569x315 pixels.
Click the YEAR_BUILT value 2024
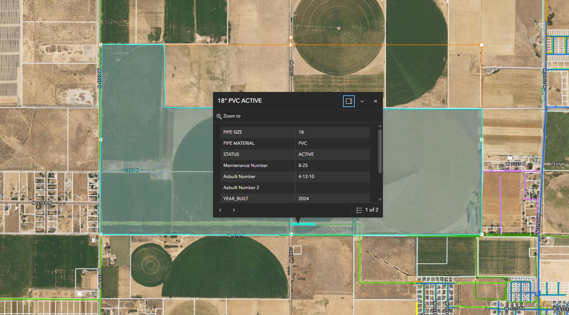[304, 199]
